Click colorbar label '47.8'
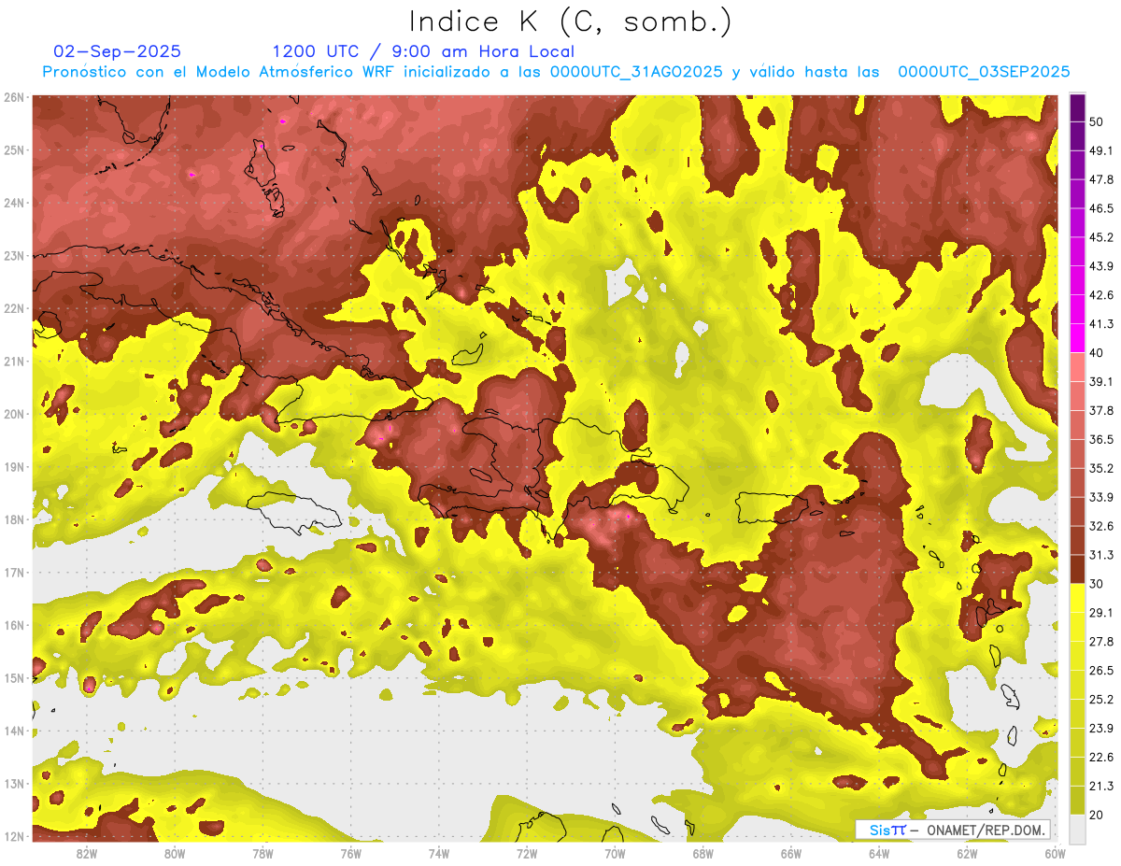1121x866 pixels. pyautogui.click(x=1101, y=180)
